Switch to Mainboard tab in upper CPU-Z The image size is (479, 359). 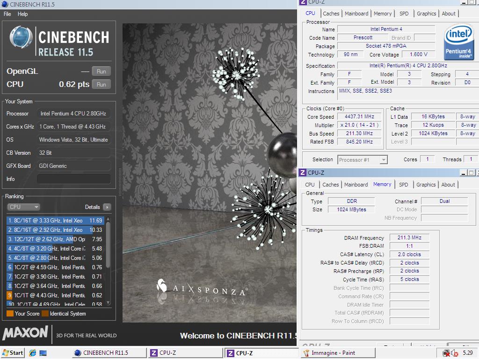pyautogui.click(x=356, y=14)
